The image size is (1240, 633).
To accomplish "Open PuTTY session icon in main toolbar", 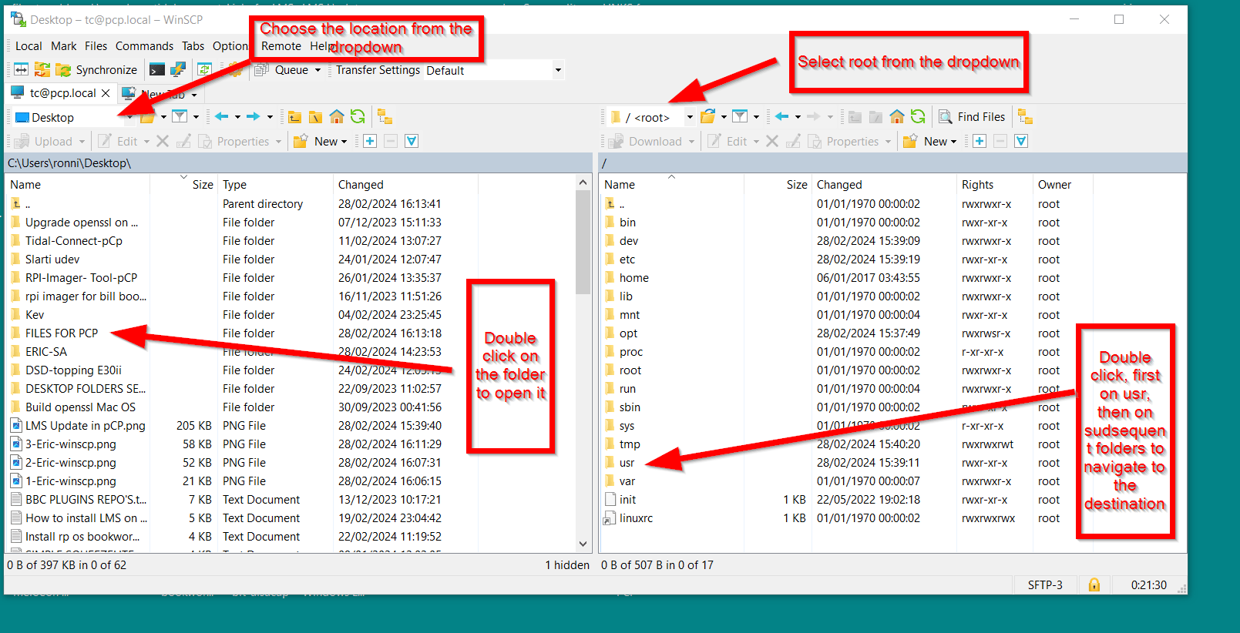I will (178, 70).
